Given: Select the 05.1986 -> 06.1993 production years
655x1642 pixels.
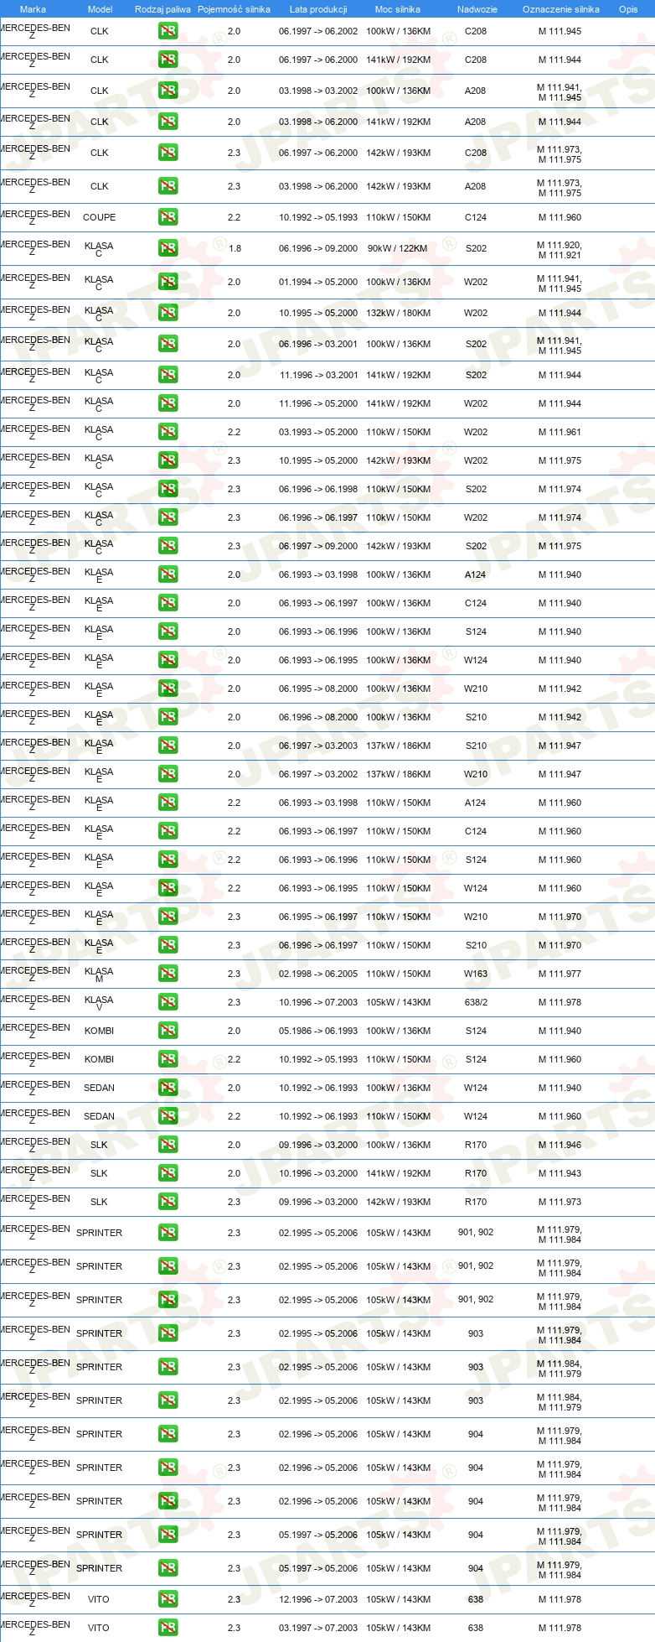Looking at the screenshot, I should click(318, 1031).
